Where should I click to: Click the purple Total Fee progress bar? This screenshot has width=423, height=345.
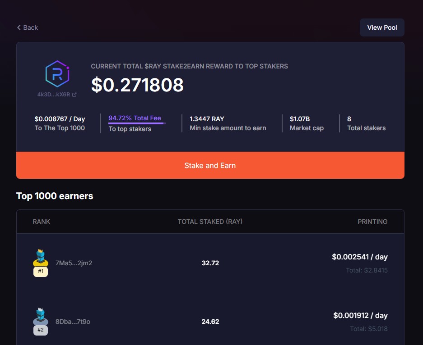point(137,123)
